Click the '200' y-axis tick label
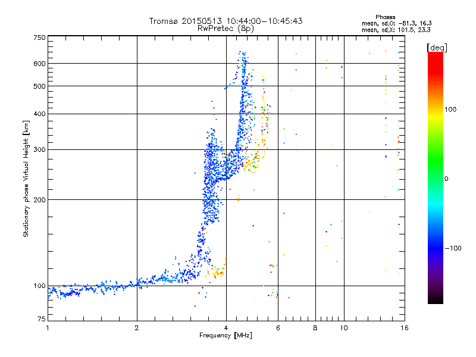This screenshot has width=476, height=357. pos(39,200)
